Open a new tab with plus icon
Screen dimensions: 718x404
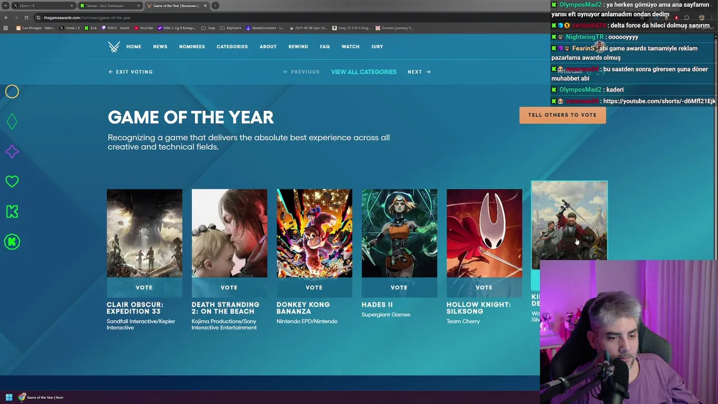coord(215,6)
